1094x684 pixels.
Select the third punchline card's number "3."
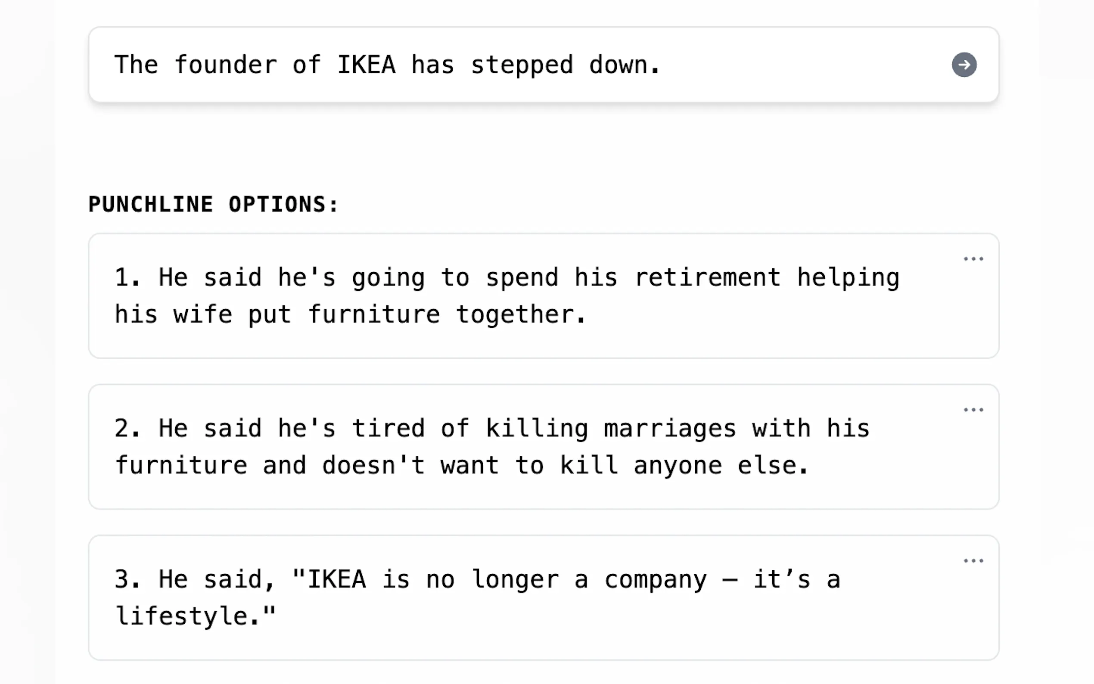pyautogui.click(x=127, y=579)
